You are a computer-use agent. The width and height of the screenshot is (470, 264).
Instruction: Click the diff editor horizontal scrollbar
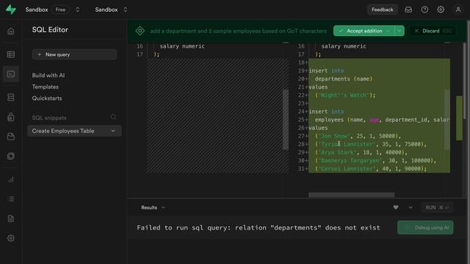click(x=351, y=195)
